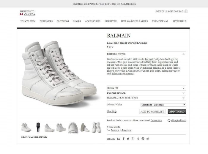Share on Twitter icon
This screenshot has width=208, height=154.
[128, 139]
